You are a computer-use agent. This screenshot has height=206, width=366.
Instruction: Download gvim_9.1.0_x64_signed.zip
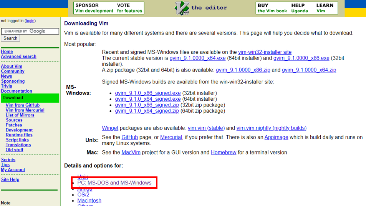pyautogui.click(x=147, y=111)
